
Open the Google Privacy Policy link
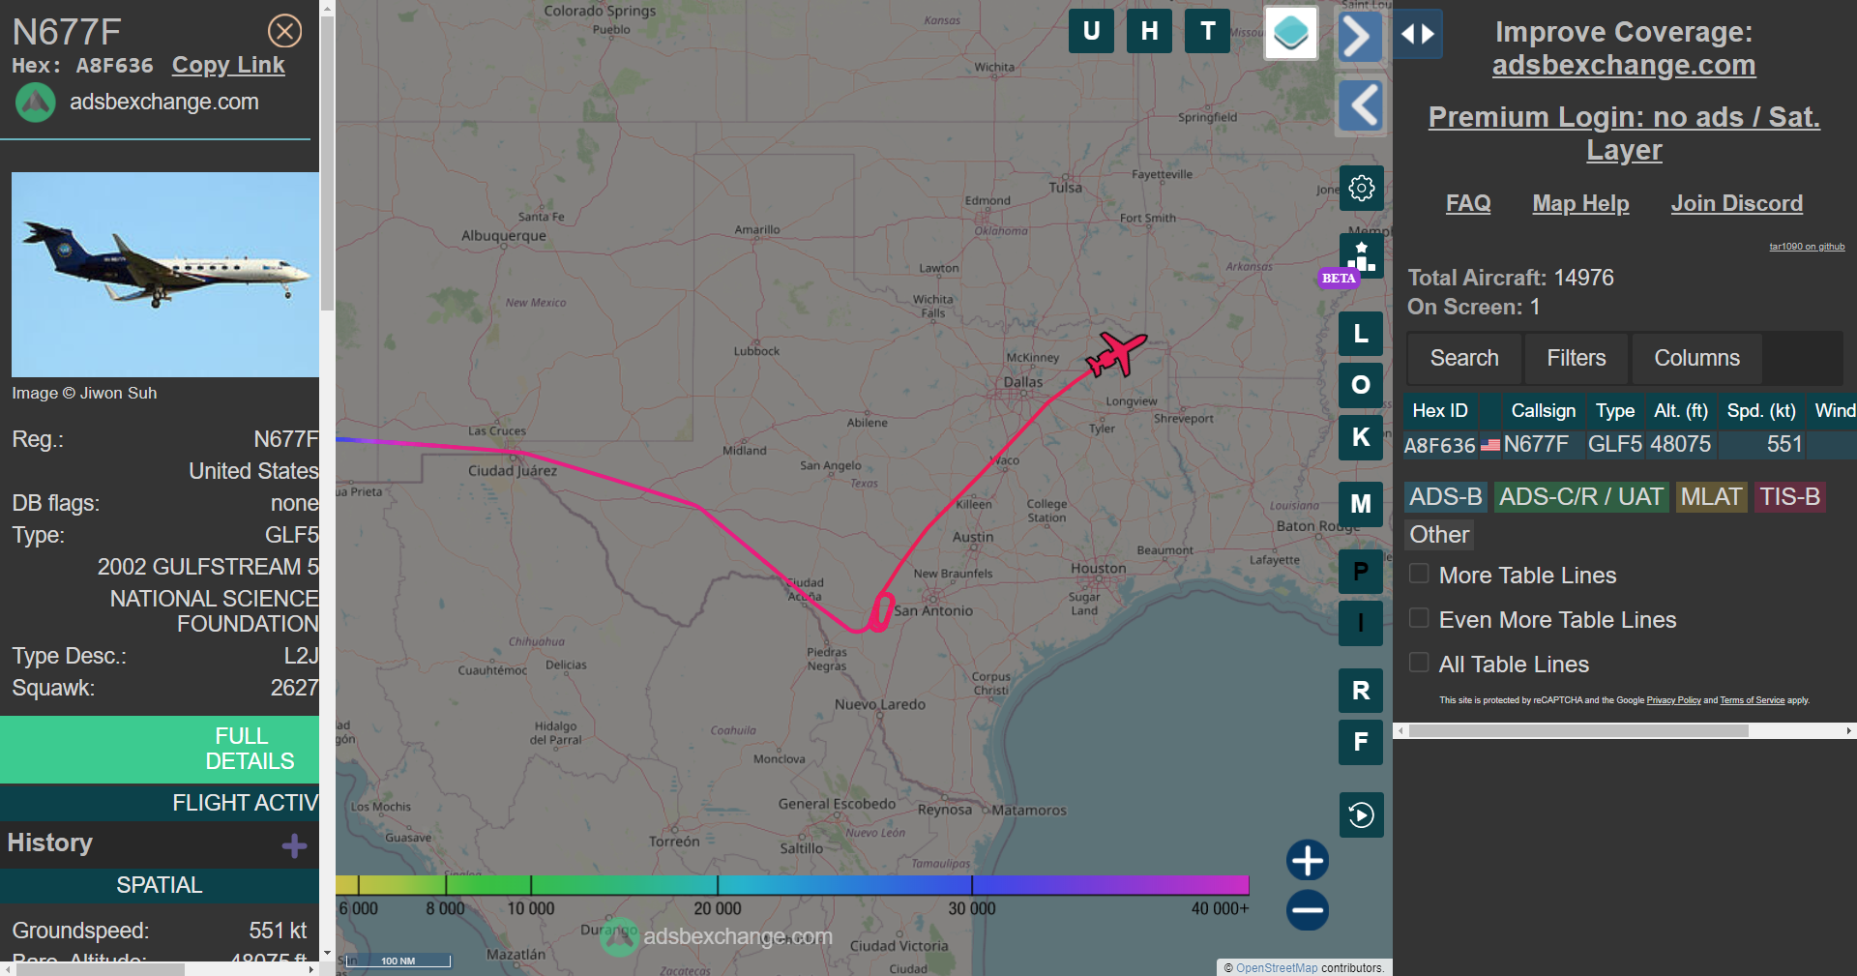click(x=1673, y=700)
